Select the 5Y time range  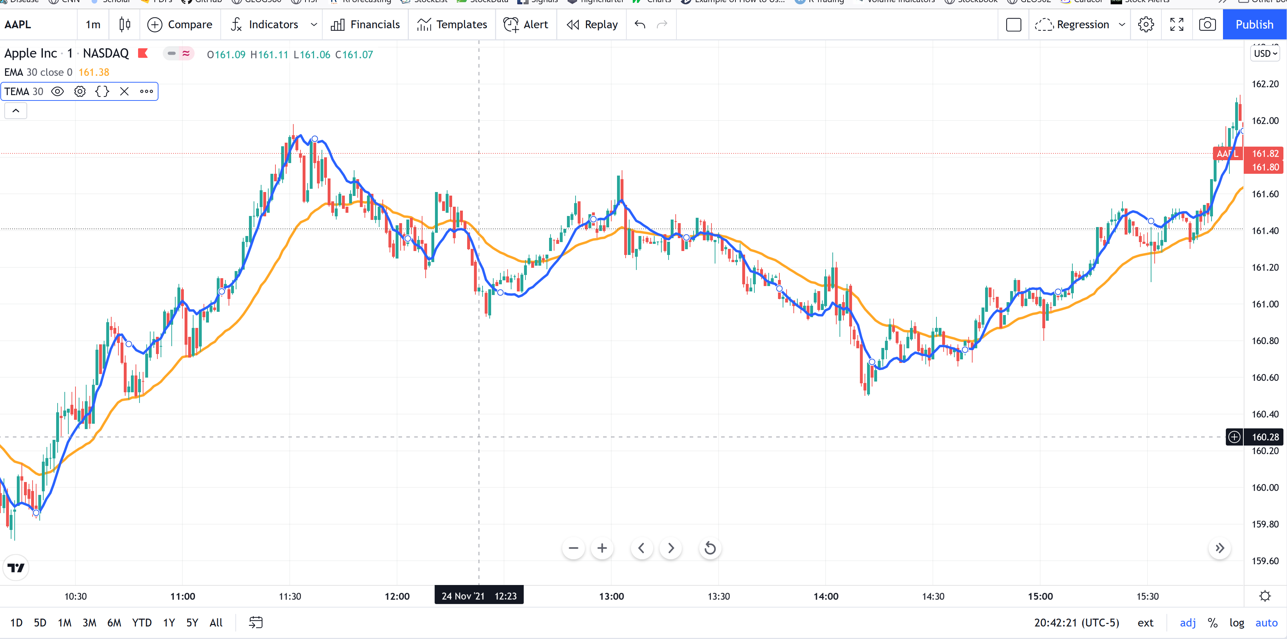(x=192, y=623)
